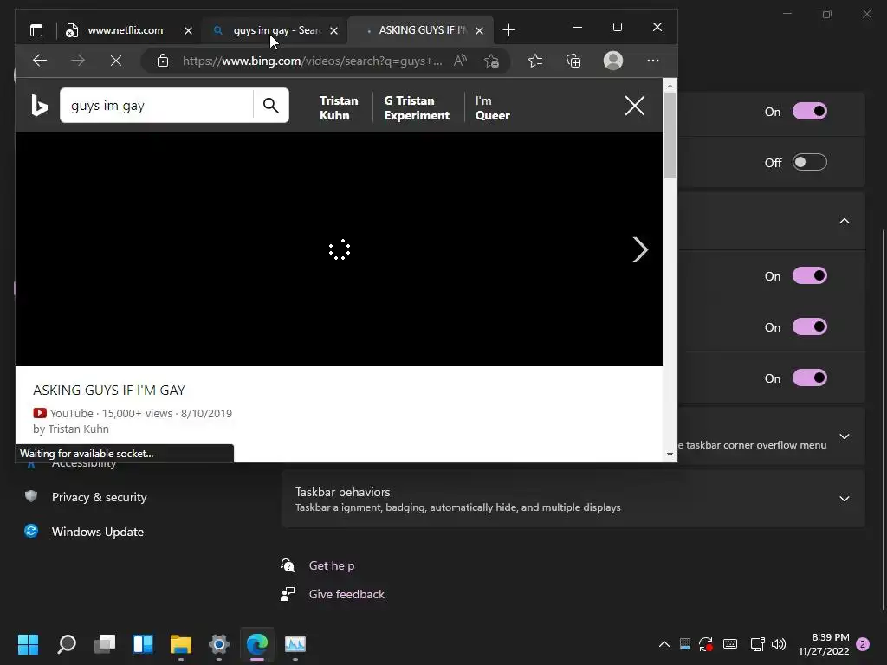Switch to the www.netflix.com tab
This screenshot has width=887, height=665.
126,30
